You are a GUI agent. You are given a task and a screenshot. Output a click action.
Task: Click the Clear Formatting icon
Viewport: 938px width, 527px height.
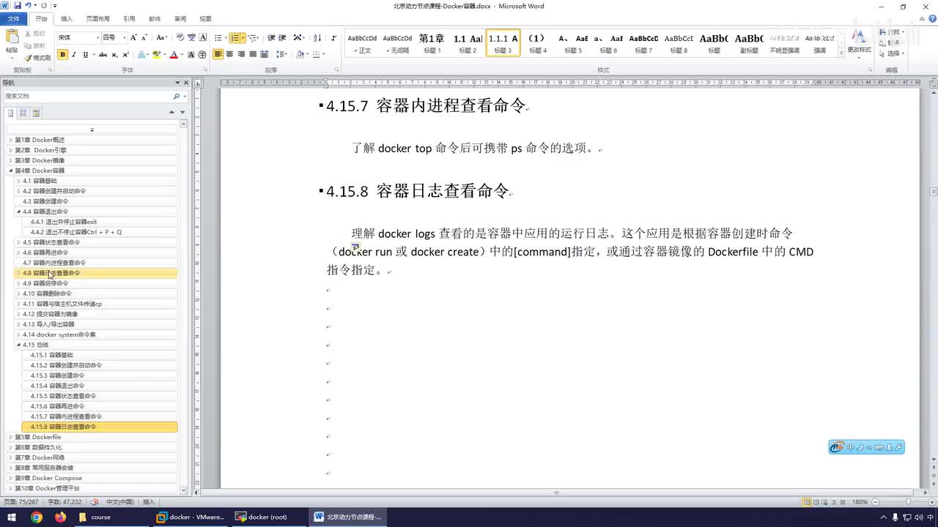[180, 38]
